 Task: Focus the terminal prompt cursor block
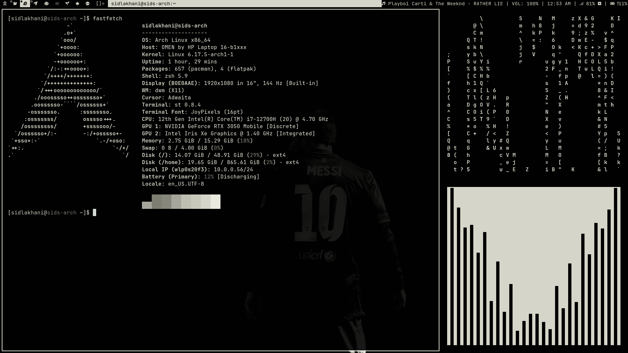[95, 213]
